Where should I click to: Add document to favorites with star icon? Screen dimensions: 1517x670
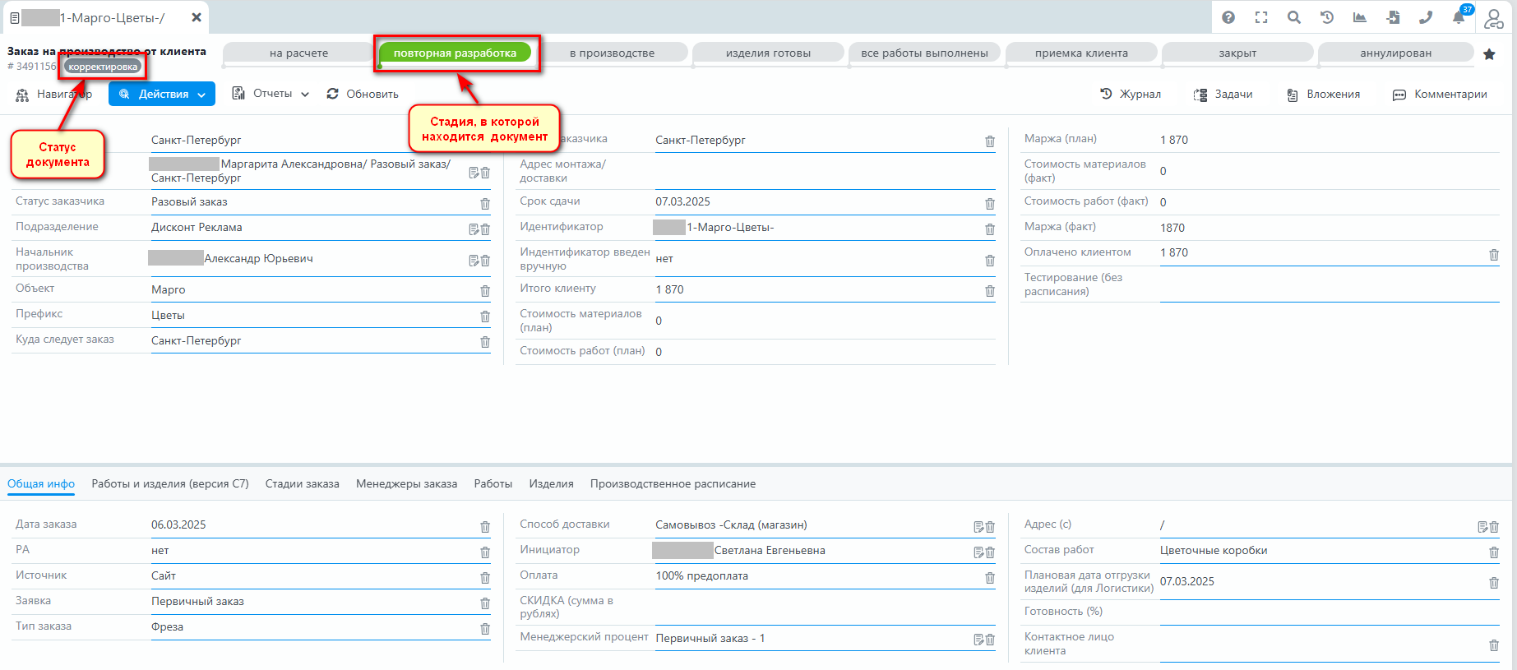click(x=1489, y=54)
